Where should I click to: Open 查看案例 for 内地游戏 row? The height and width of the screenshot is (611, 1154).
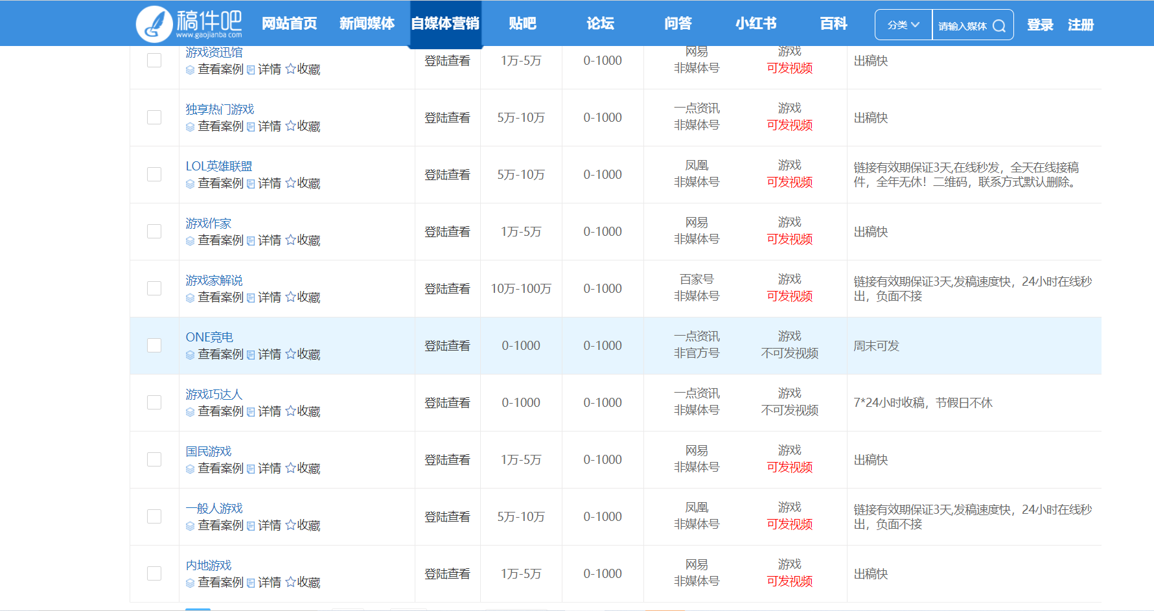(214, 582)
